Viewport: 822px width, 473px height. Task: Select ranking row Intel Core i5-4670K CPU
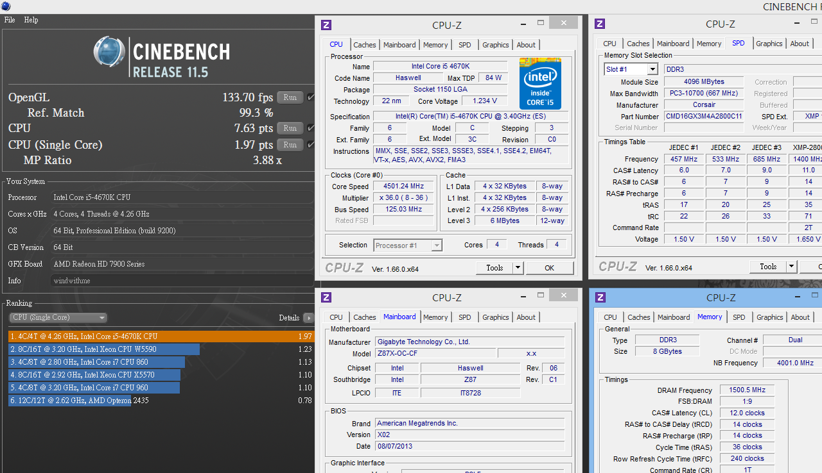[161, 336]
